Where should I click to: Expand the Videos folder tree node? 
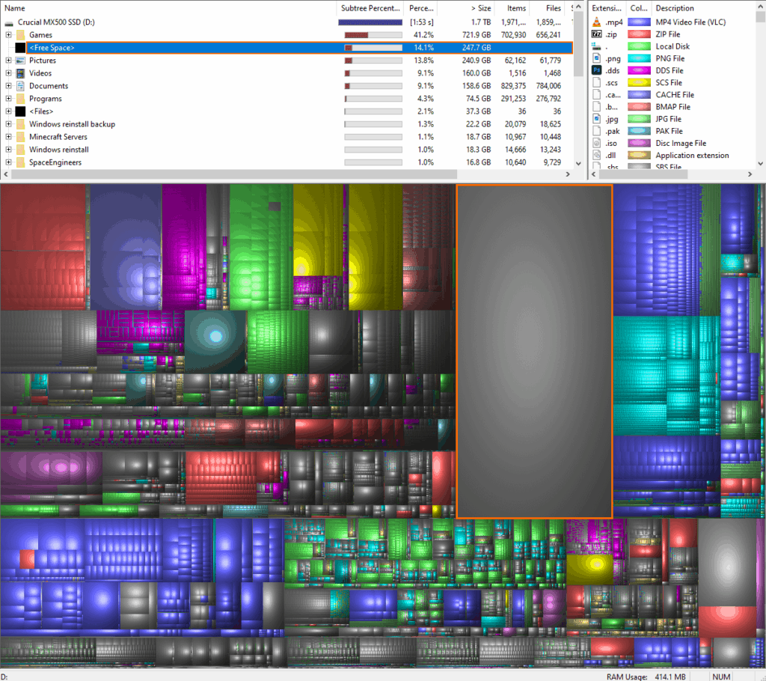[x=8, y=73]
